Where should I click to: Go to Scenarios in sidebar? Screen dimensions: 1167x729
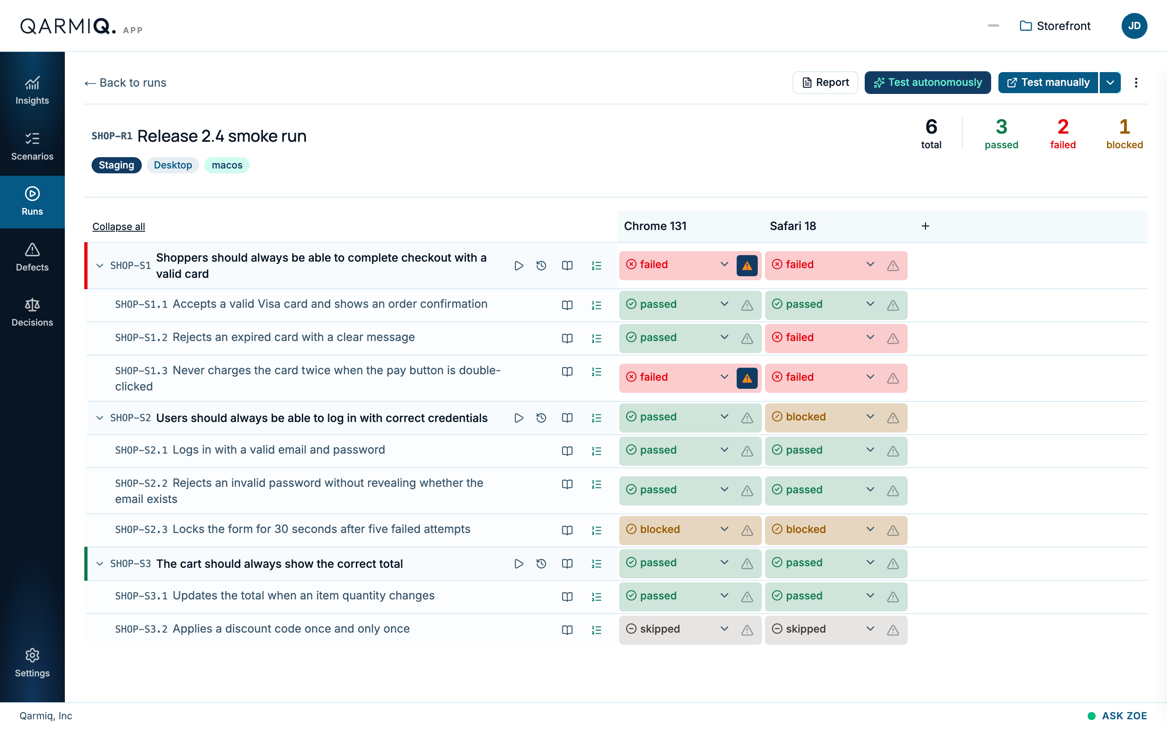click(x=32, y=147)
